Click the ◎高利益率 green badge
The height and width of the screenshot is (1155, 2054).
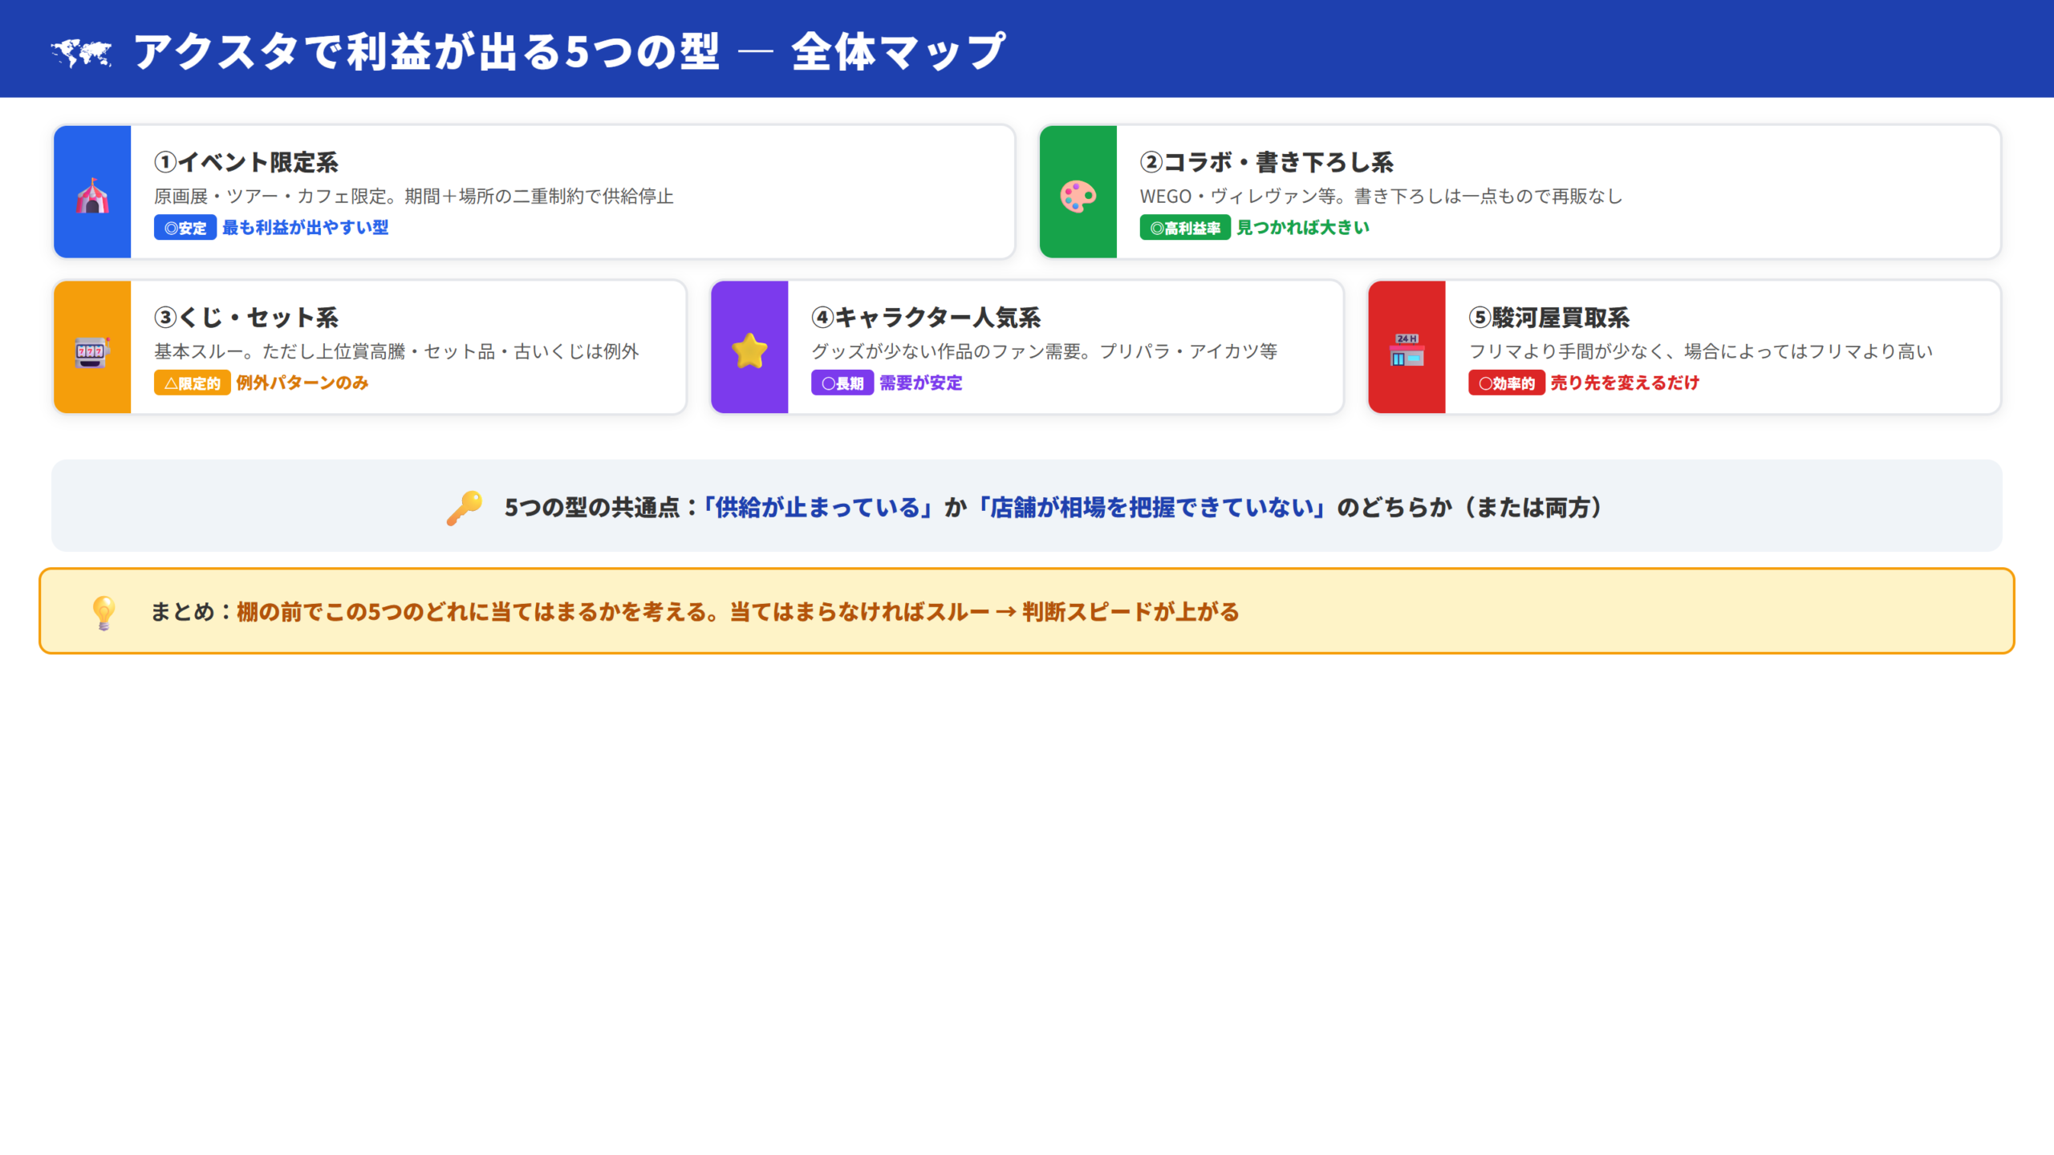(1185, 228)
